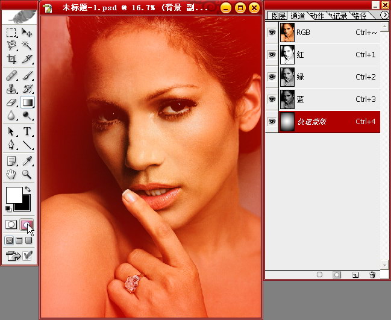Select the 蓝 channel thumbnail
The image size is (391, 320).
click(287, 99)
